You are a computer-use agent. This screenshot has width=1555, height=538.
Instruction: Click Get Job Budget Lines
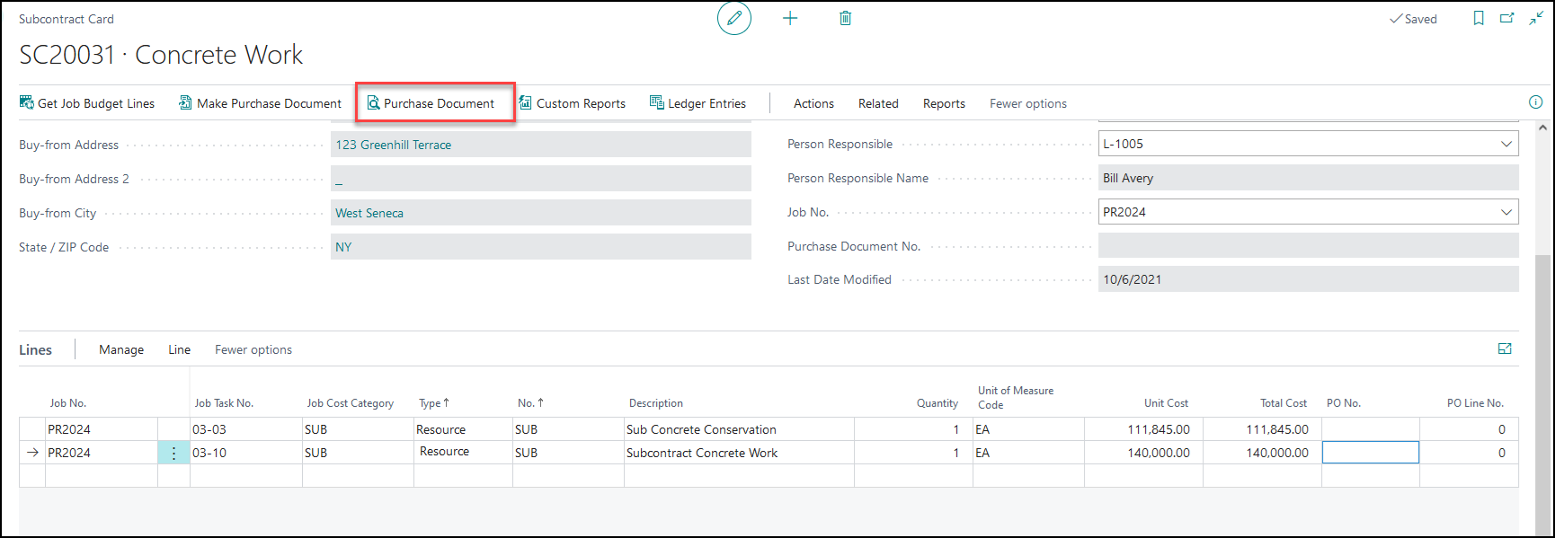[x=87, y=103]
